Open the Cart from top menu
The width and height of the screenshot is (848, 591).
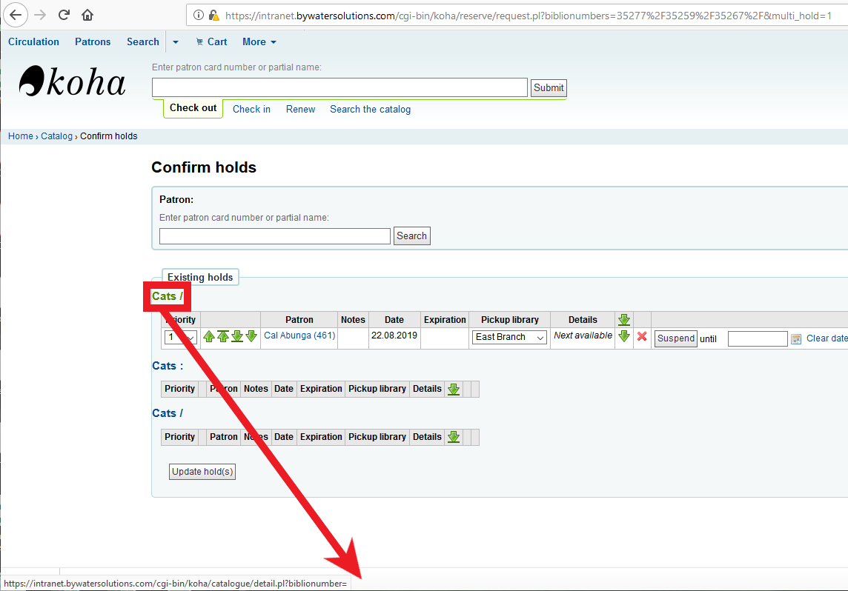point(211,41)
